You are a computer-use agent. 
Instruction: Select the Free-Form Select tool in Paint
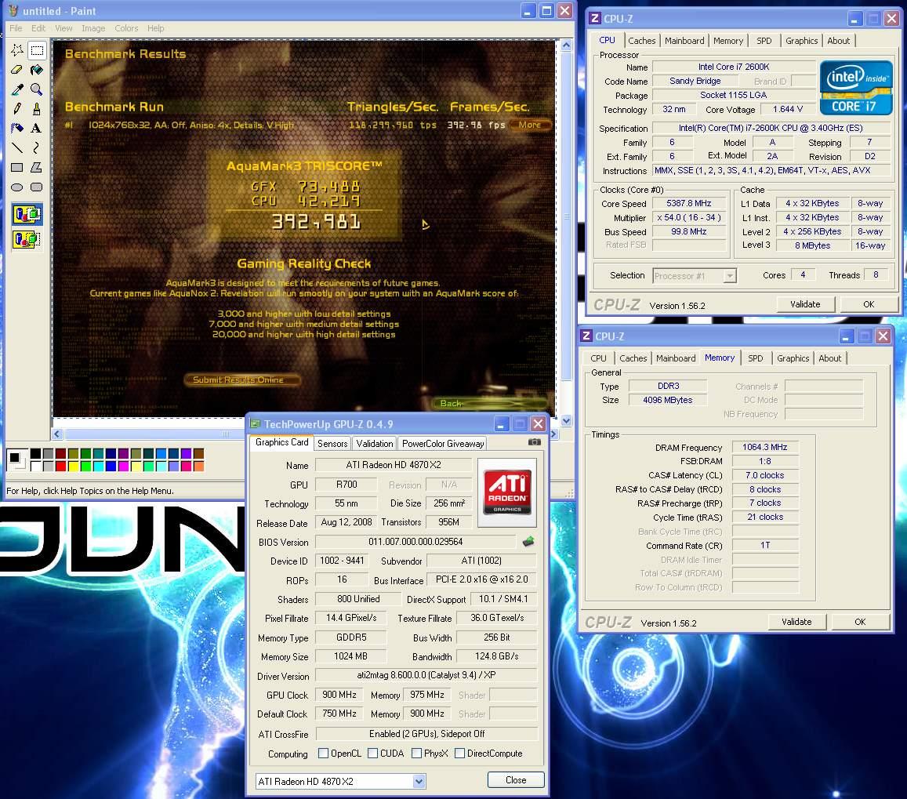coord(17,50)
